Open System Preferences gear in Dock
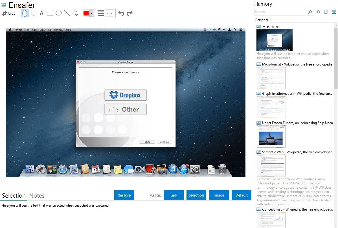The image size is (338, 228). coord(195,169)
